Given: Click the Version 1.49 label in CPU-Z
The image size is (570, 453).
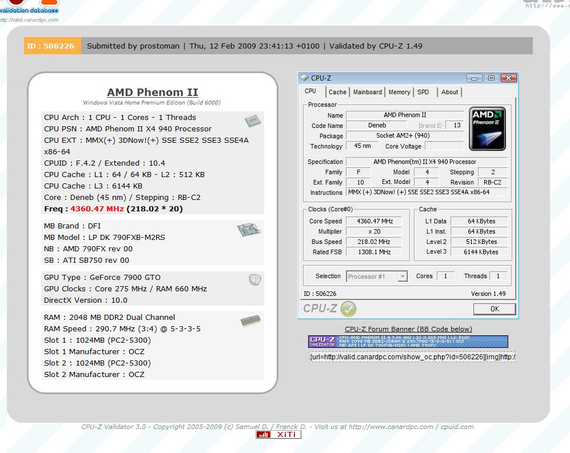Looking at the screenshot, I should pyautogui.click(x=488, y=294).
